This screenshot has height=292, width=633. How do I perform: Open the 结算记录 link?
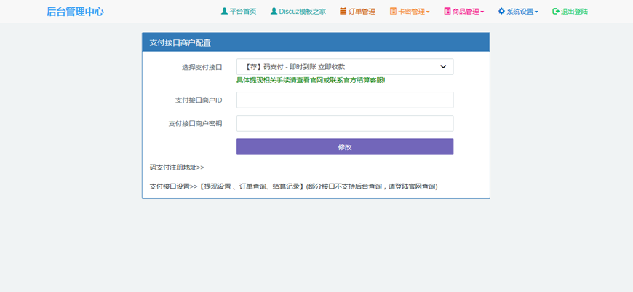[x=286, y=186]
